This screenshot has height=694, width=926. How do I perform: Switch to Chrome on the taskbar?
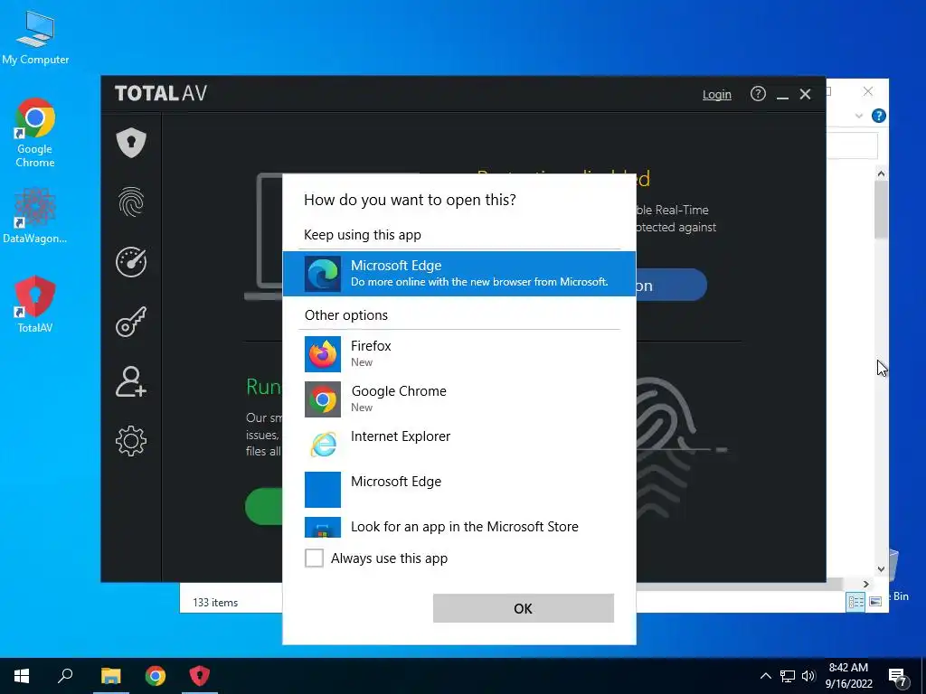click(x=156, y=676)
